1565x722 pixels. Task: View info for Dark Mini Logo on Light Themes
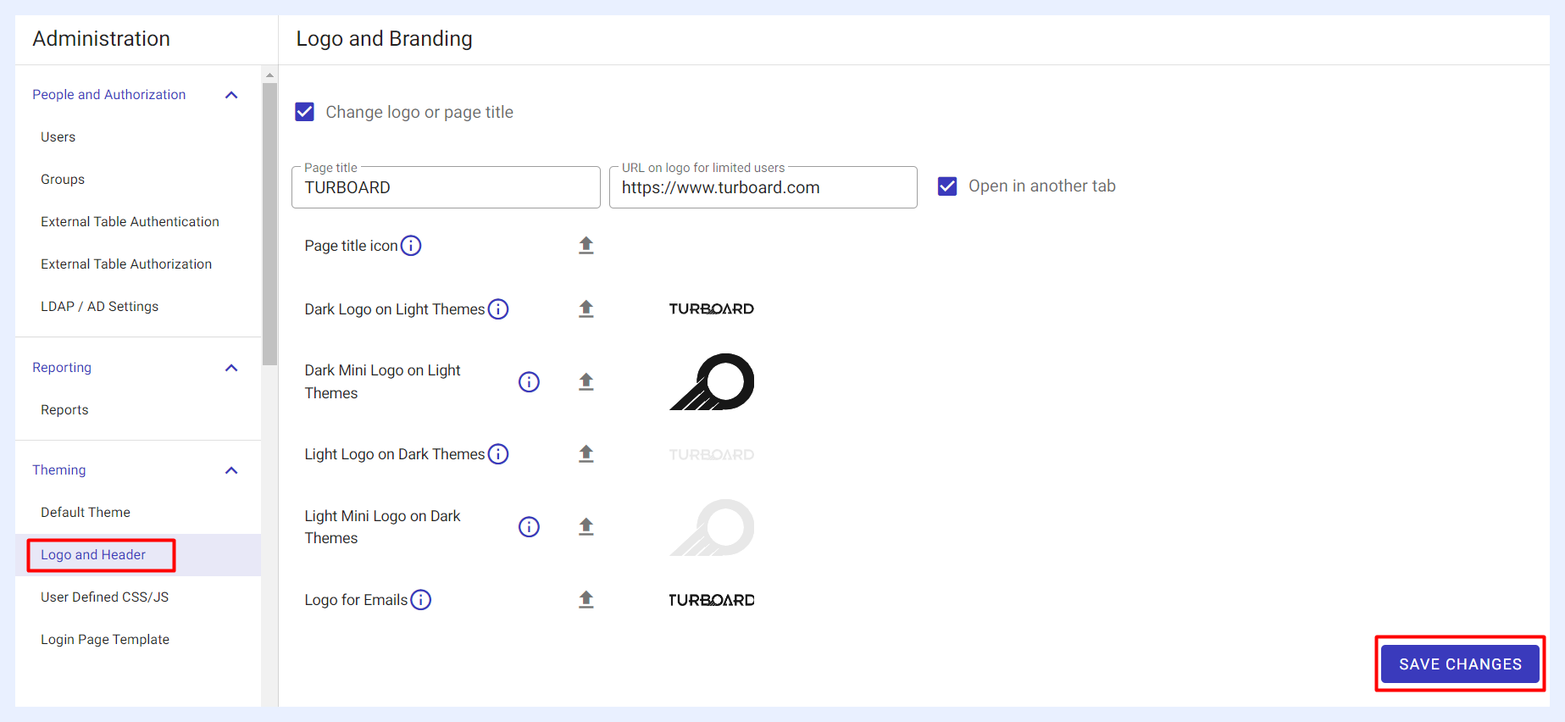[529, 382]
